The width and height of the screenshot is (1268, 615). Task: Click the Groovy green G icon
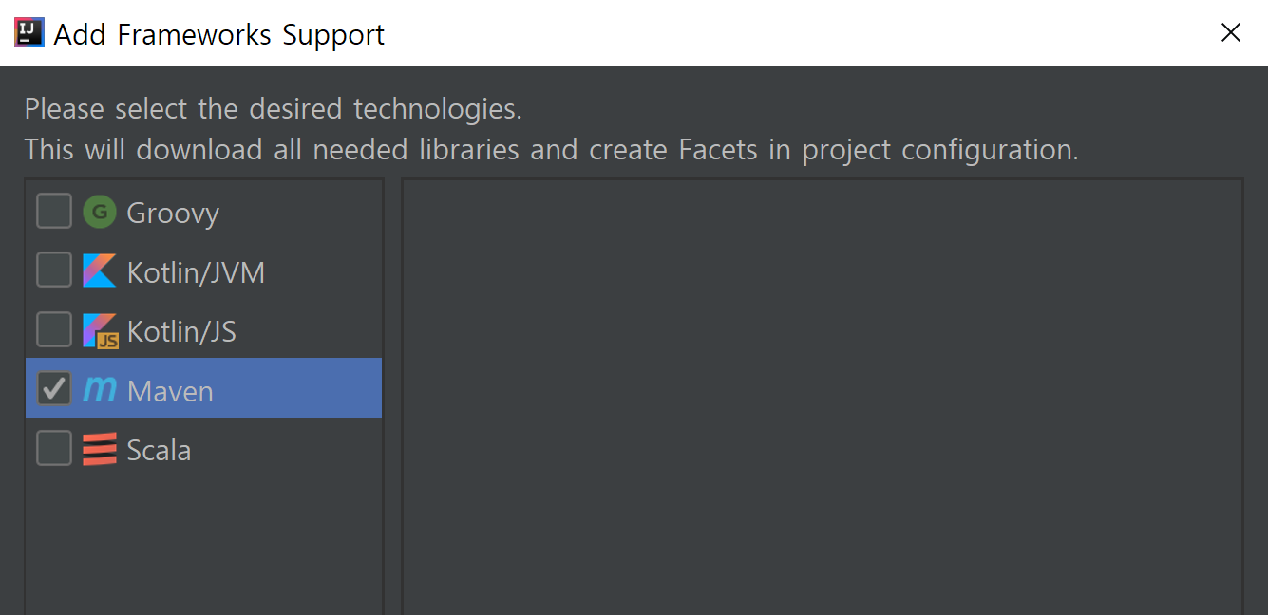pos(99,212)
